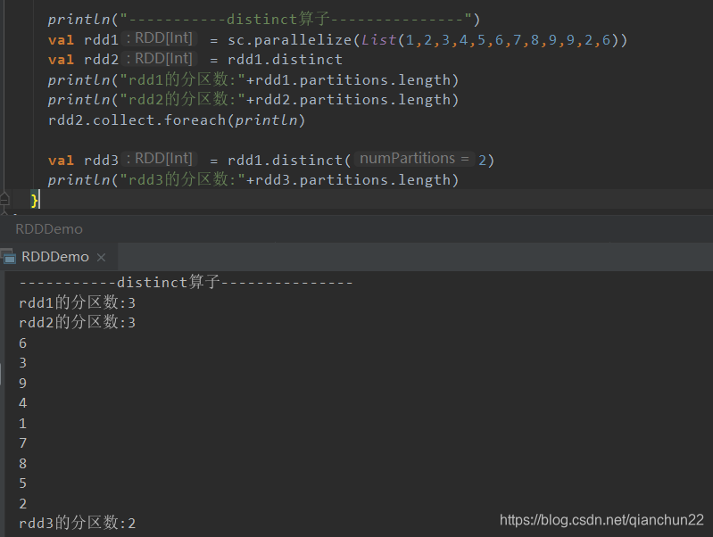The width and height of the screenshot is (713, 537).
Task: Click the last console output value 2
Action: 22,503
